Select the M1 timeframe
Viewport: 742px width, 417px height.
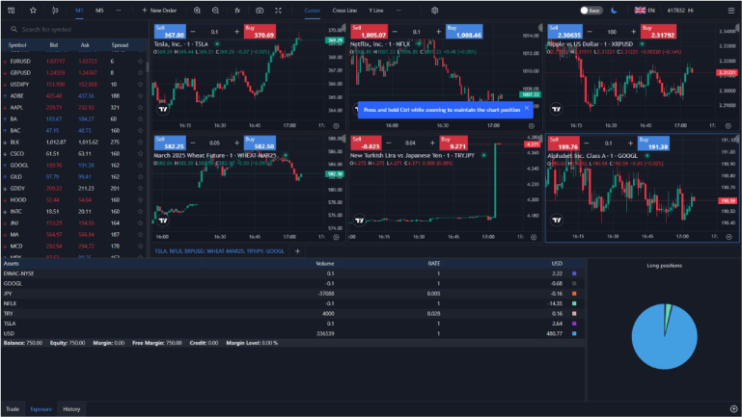[79, 11]
